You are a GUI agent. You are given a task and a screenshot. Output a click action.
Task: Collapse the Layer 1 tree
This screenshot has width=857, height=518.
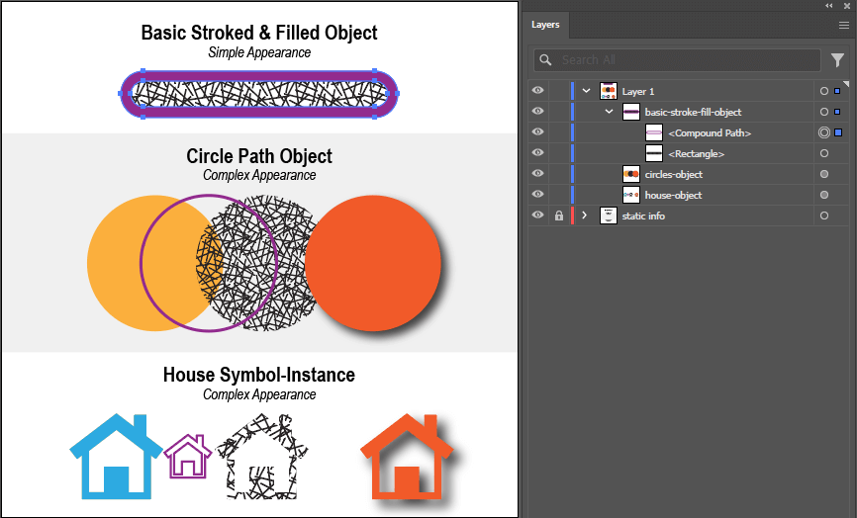tap(587, 91)
